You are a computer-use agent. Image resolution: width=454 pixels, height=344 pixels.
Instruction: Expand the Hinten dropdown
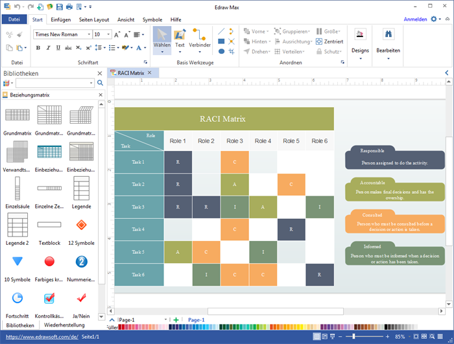[x=270, y=41]
